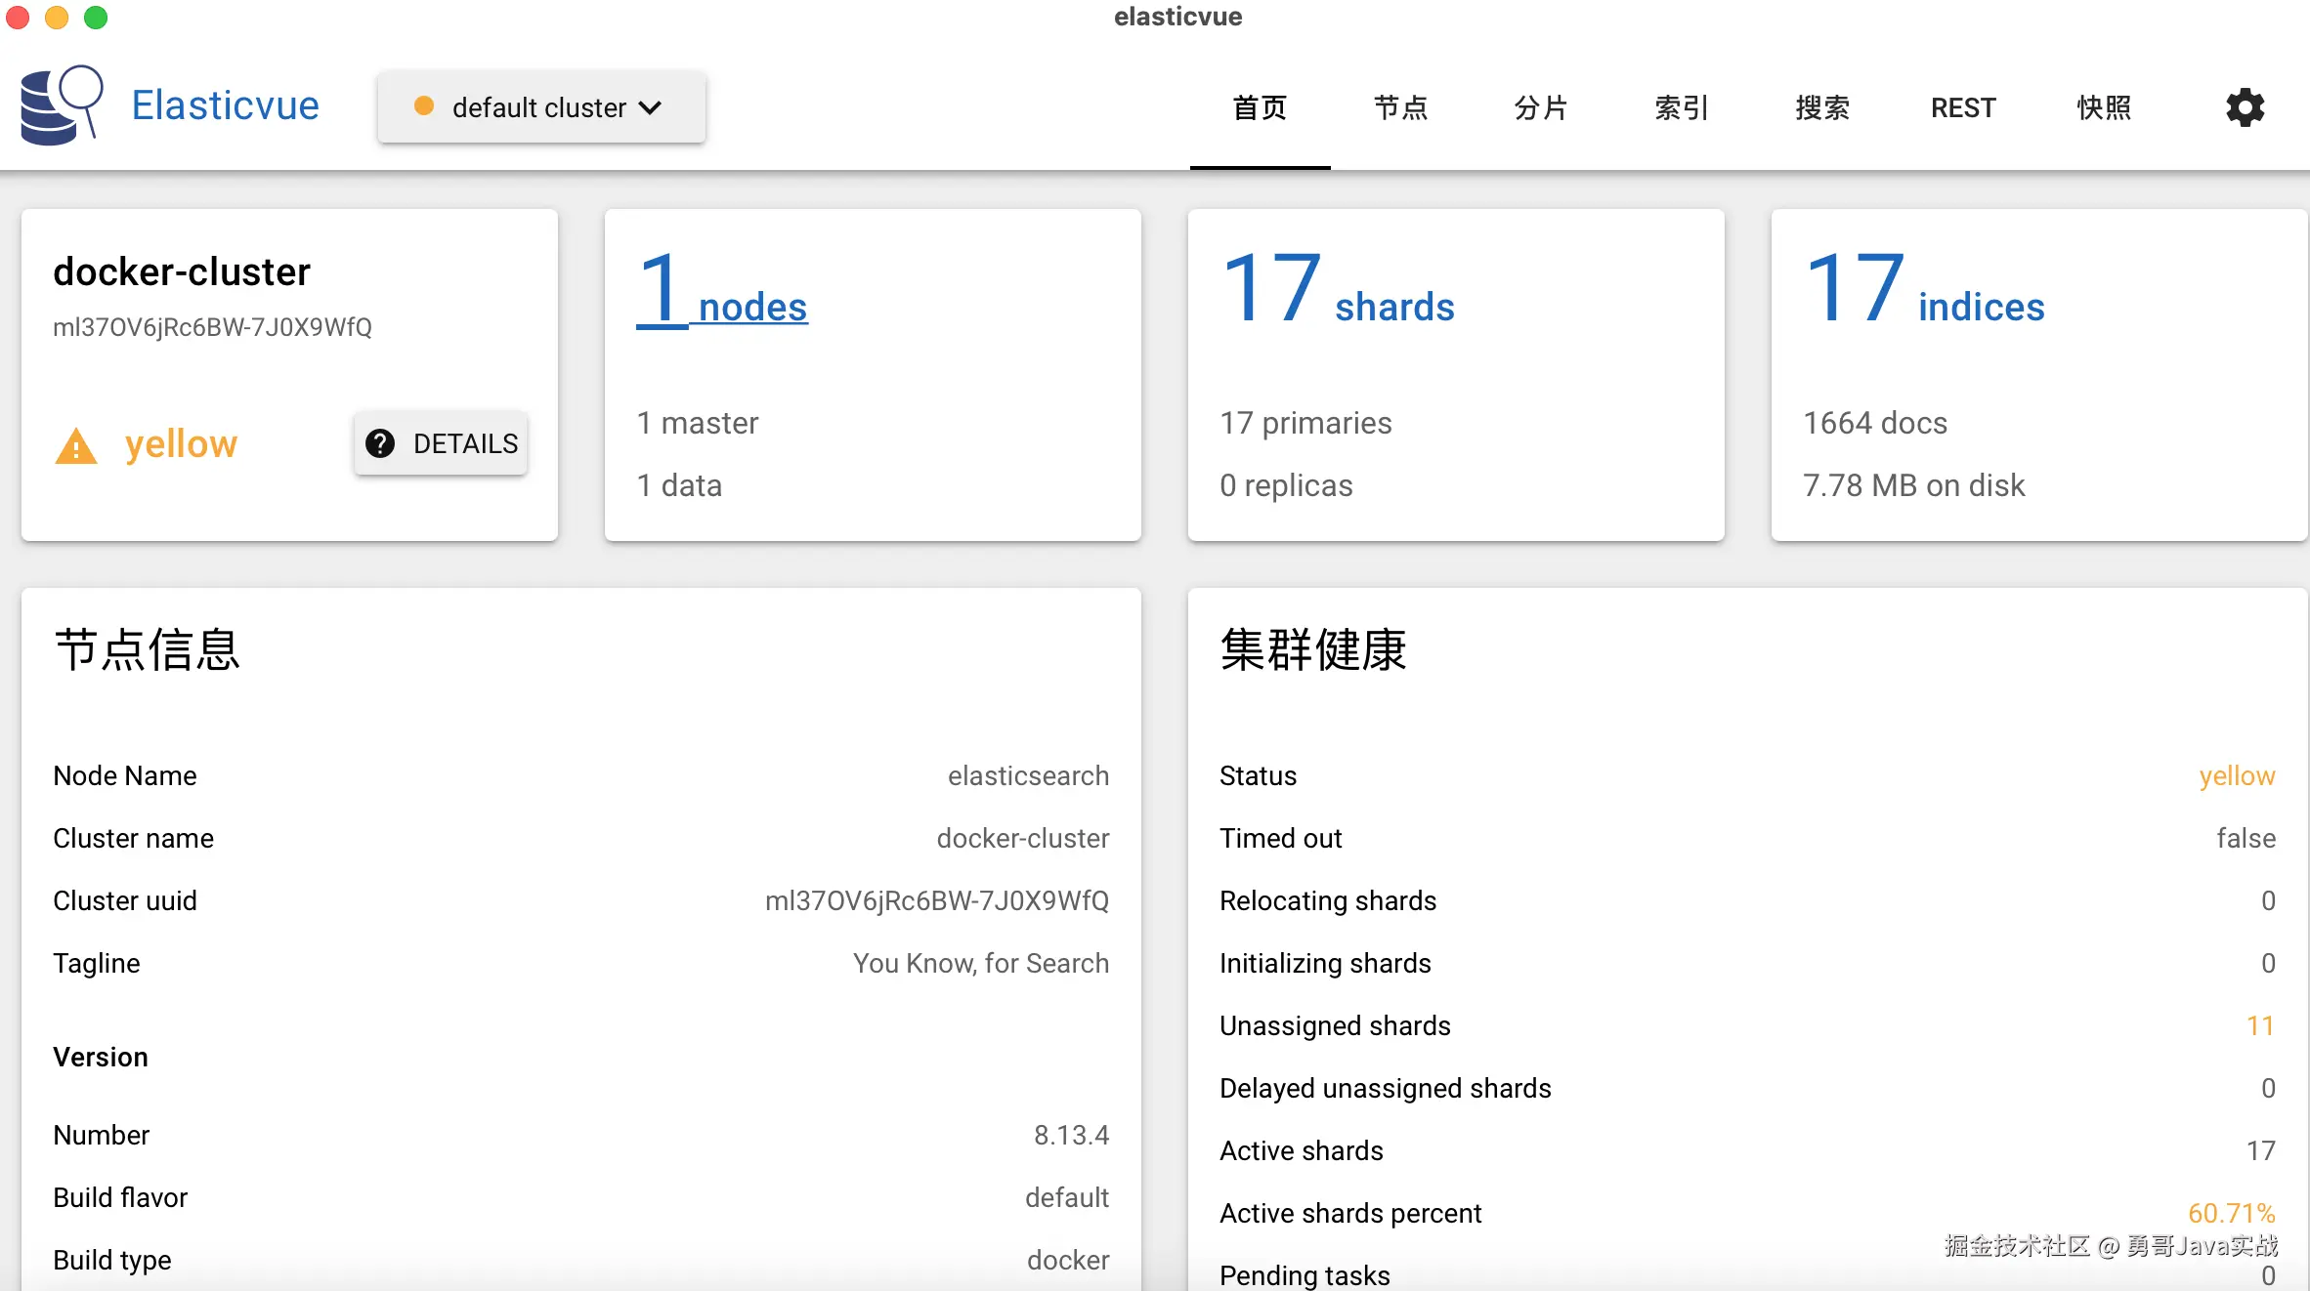Click the yellow macOS minimize button

[x=57, y=18]
